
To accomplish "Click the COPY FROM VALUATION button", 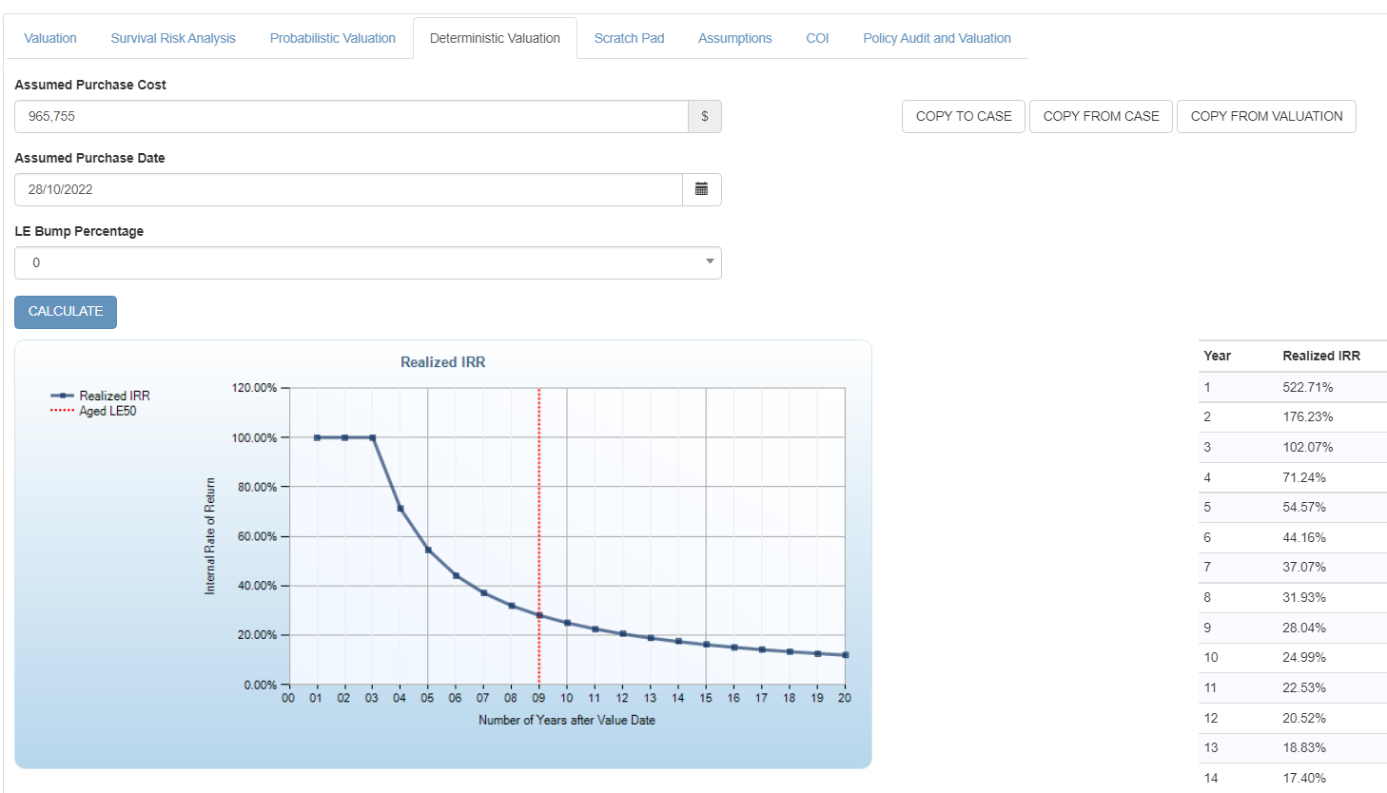I will click(x=1266, y=116).
